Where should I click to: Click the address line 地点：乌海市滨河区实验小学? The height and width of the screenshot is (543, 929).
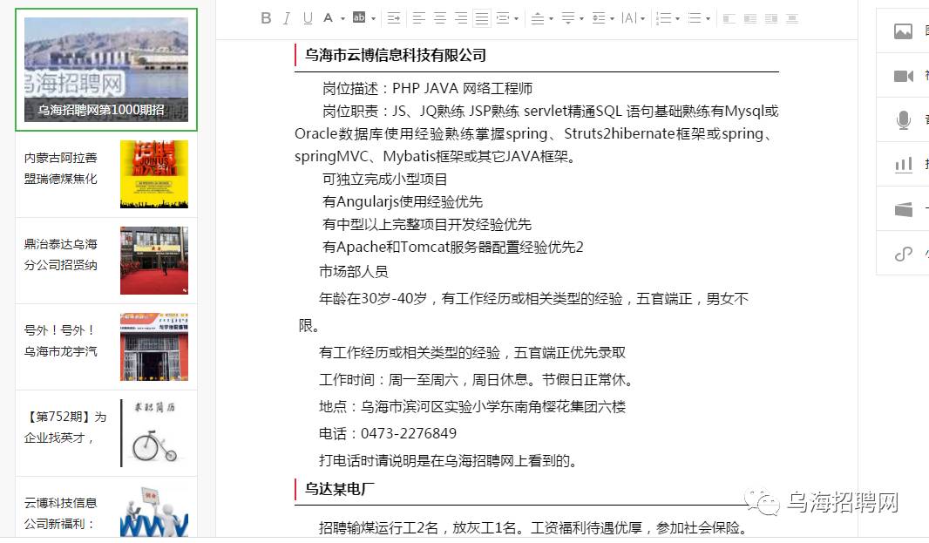[472, 407]
